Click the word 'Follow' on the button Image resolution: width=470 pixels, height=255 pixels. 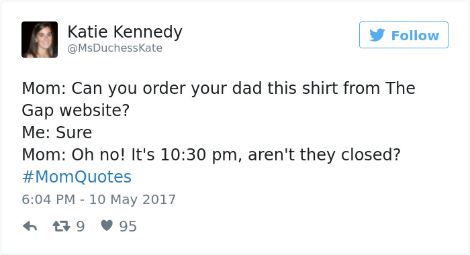pyautogui.click(x=415, y=36)
